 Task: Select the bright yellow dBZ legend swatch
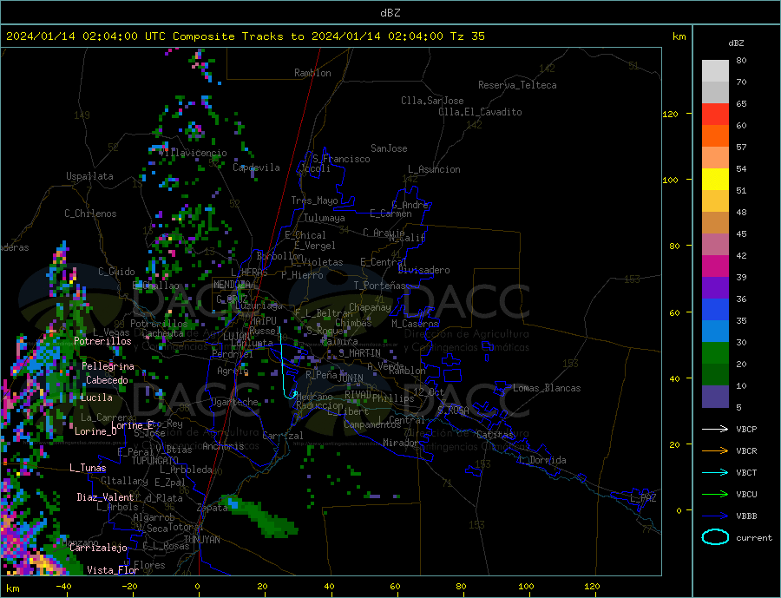coord(715,180)
